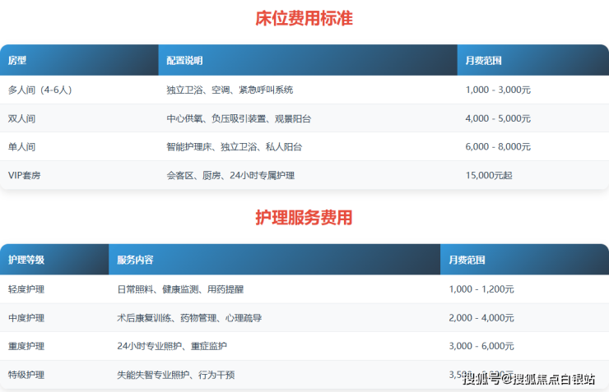Select the 单人间 room type cell
This screenshot has width=609, height=392.
point(22,147)
